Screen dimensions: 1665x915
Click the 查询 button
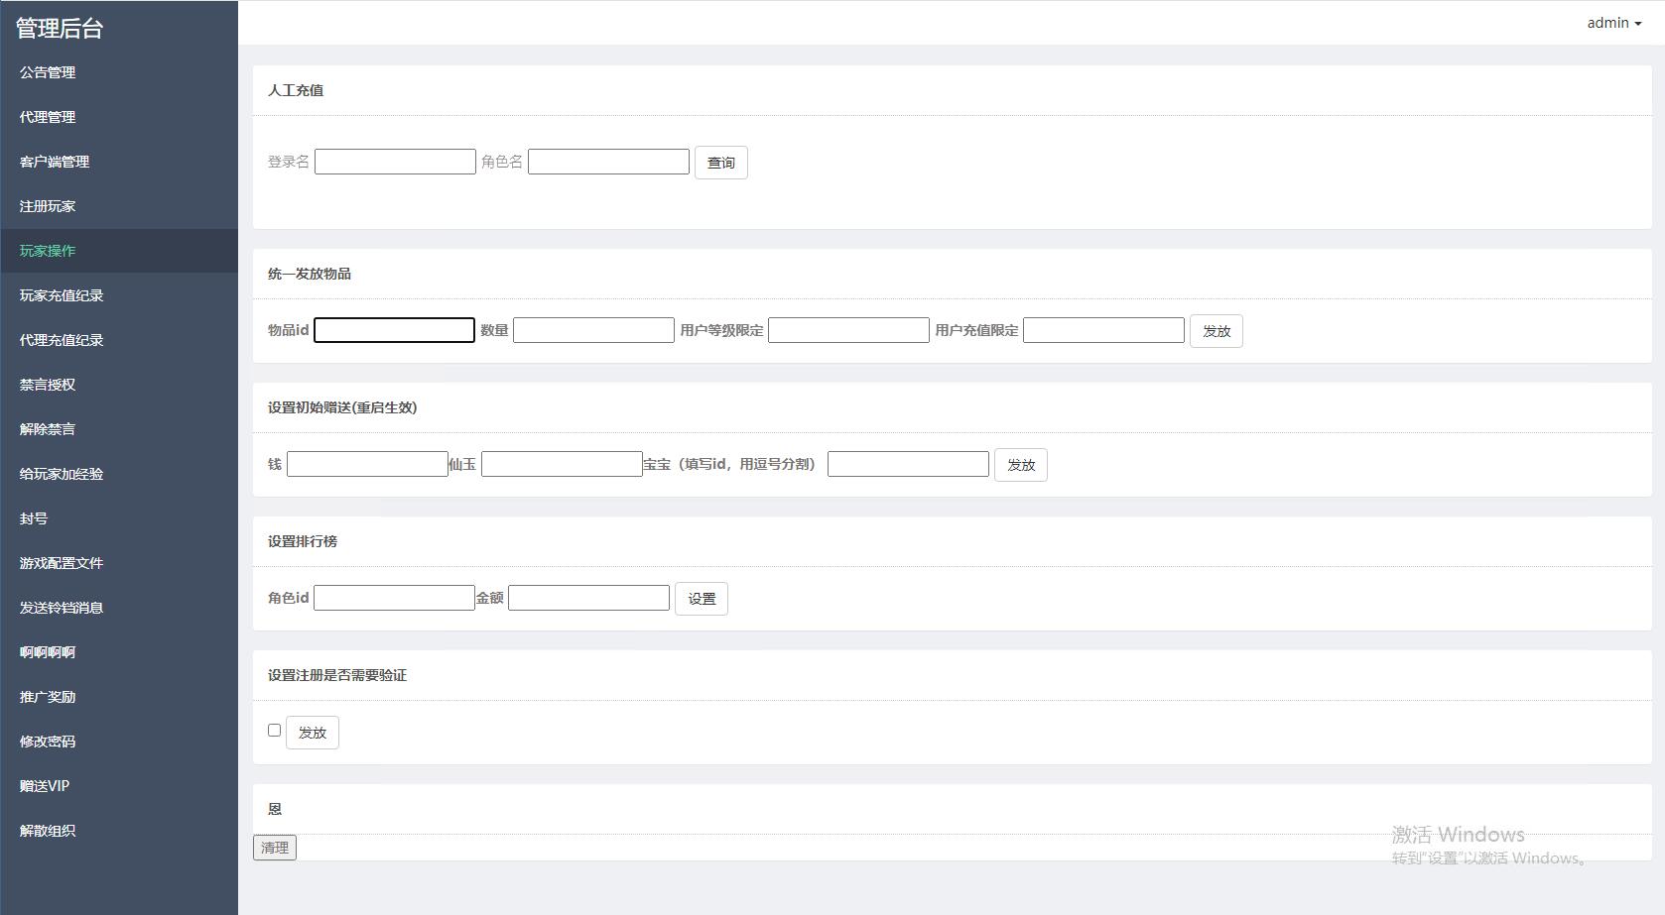(x=720, y=163)
